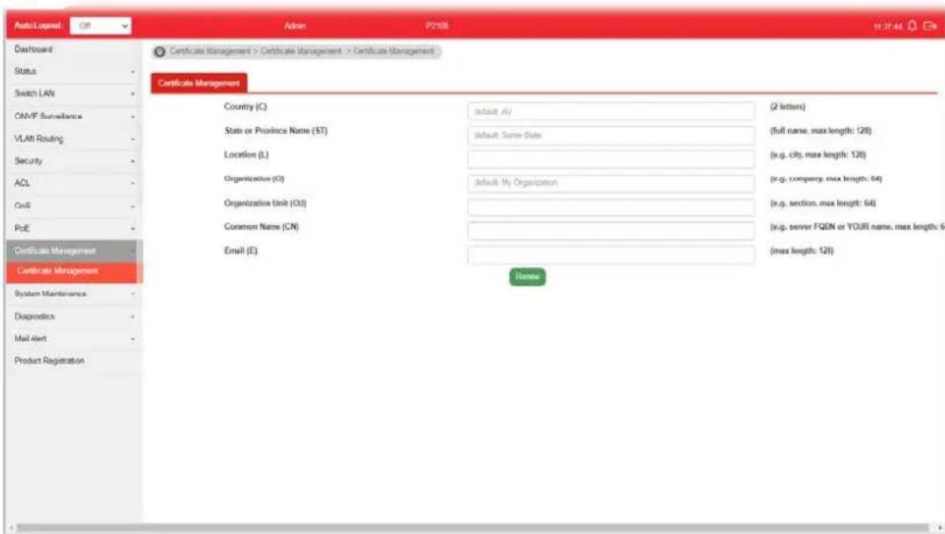The width and height of the screenshot is (945, 534).
Task: Expand the PoE menu
Action: pyautogui.click(x=74, y=228)
